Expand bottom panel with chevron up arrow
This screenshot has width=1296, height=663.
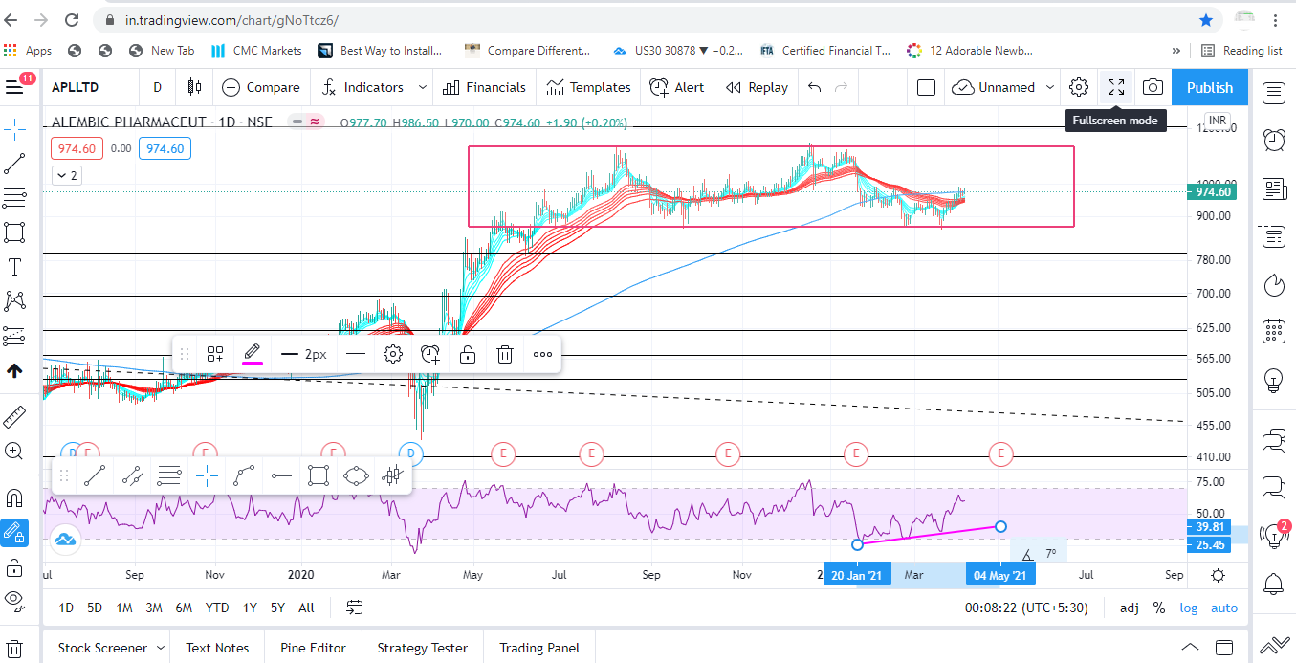coord(1190,646)
